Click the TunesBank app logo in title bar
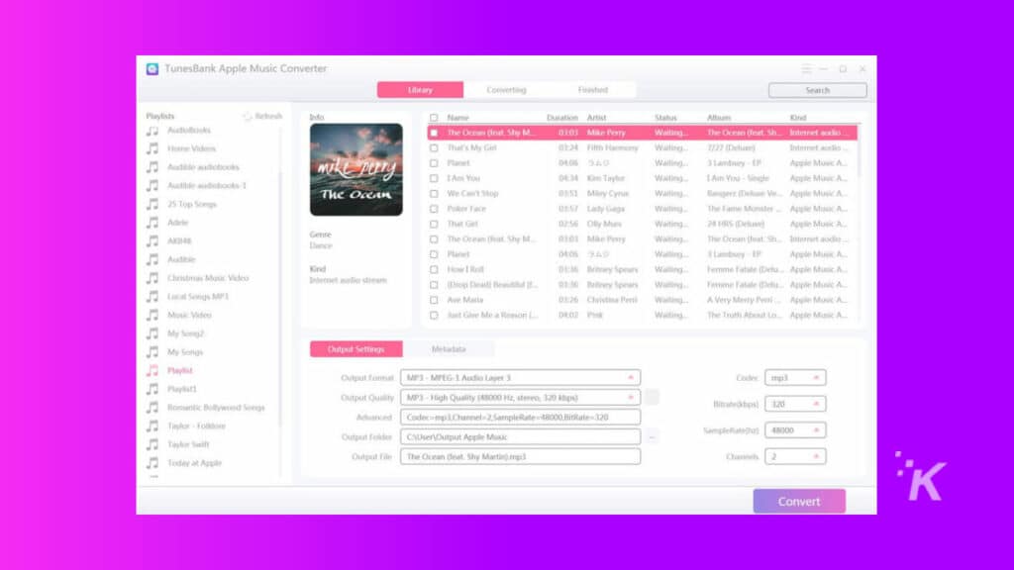Viewport: 1014px width, 570px height. tap(152, 69)
